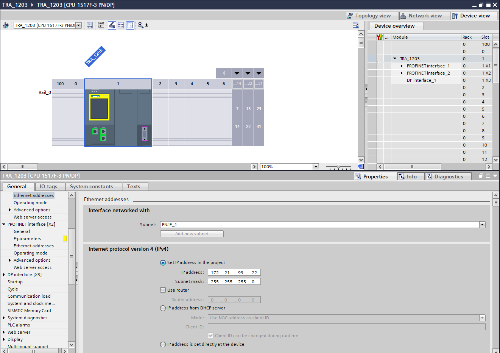Select the DP interface connector on the CPU
500x353 pixels.
point(144,134)
